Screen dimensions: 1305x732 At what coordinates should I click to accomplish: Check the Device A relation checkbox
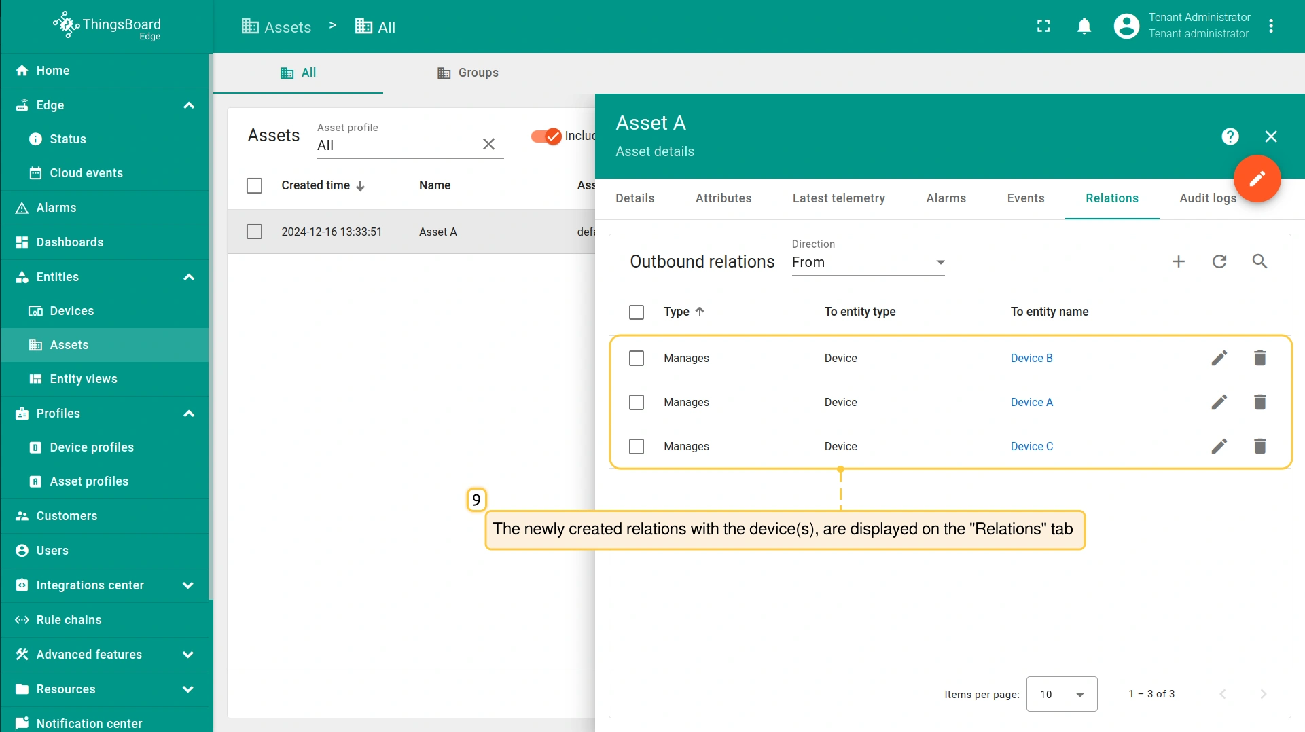tap(637, 402)
